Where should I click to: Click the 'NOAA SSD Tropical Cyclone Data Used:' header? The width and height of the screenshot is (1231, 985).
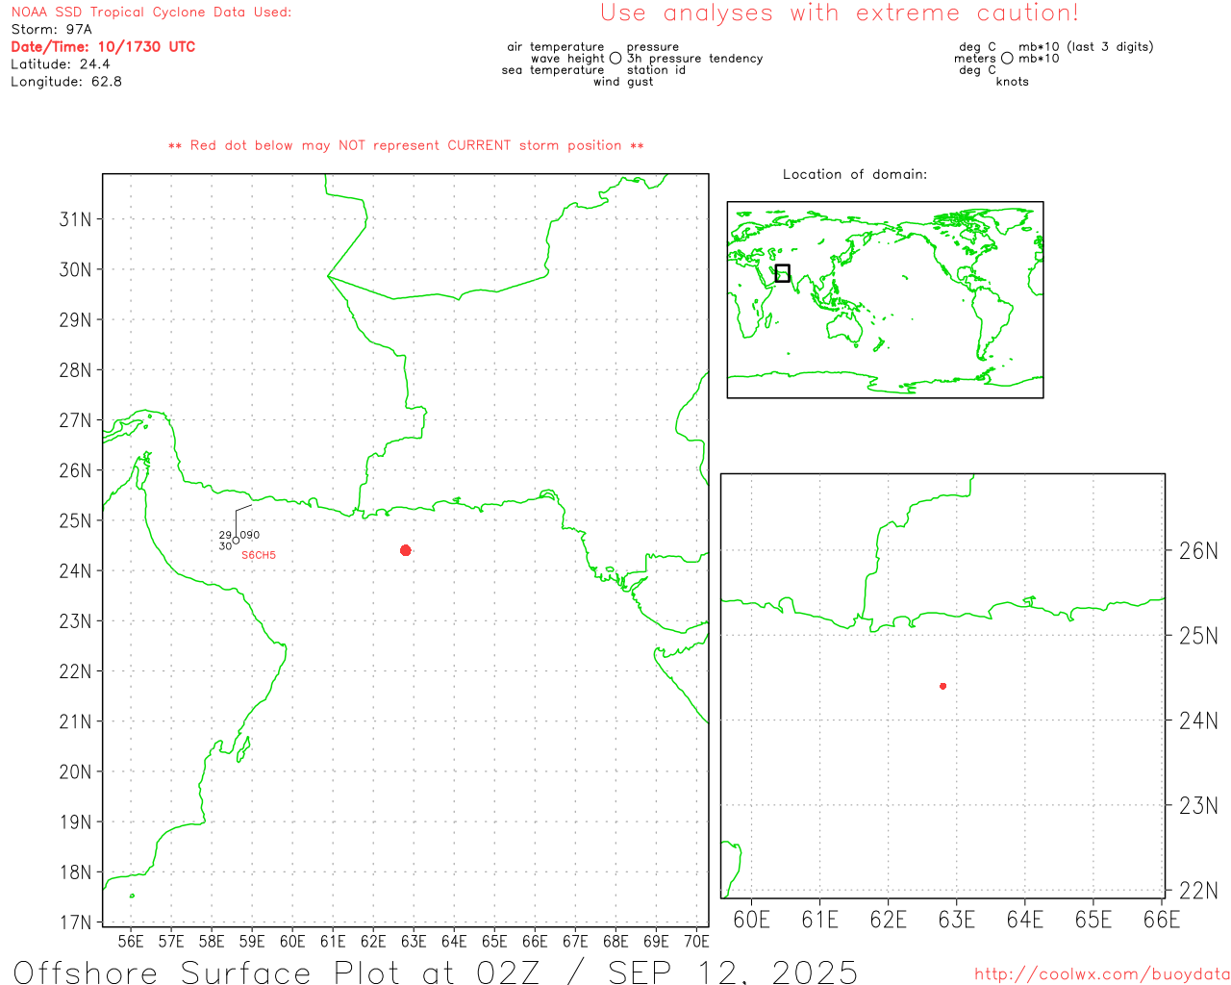tap(151, 13)
